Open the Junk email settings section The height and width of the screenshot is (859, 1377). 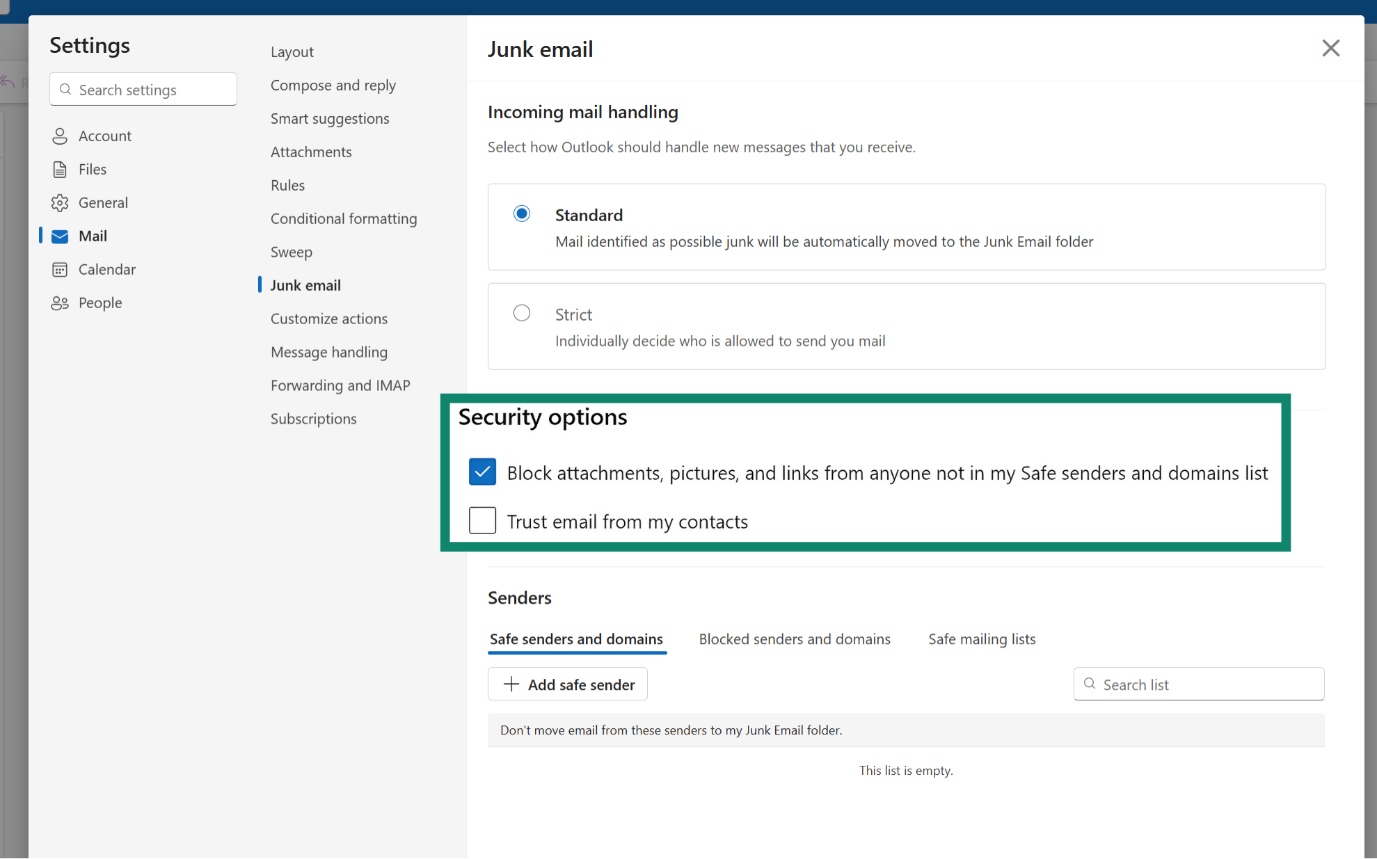(305, 285)
